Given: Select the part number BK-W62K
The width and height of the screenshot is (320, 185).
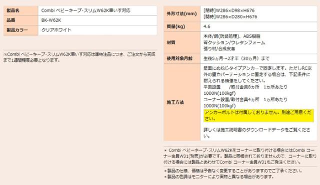Looking at the screenshot, I should click(51, 20).
